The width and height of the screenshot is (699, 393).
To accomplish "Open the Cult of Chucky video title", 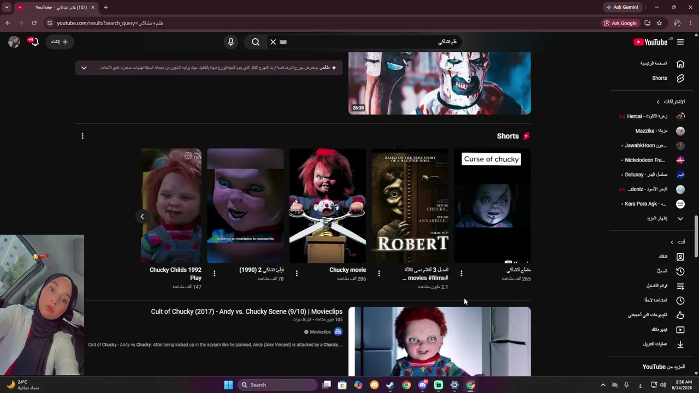I will (x=247, y=312).
